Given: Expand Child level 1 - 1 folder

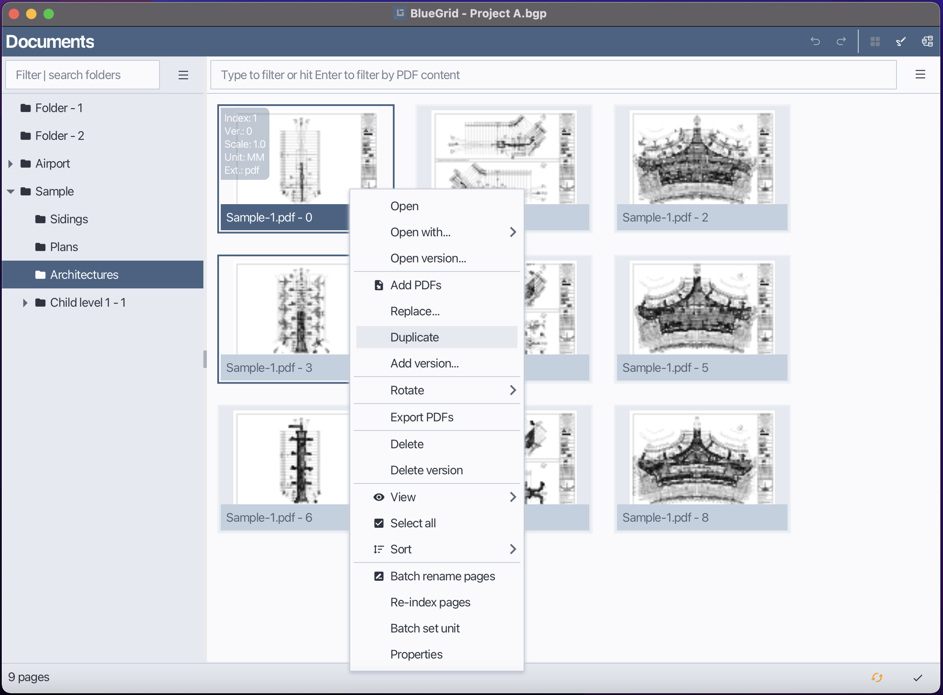Looking at the screenshot, I should [25, 303].
